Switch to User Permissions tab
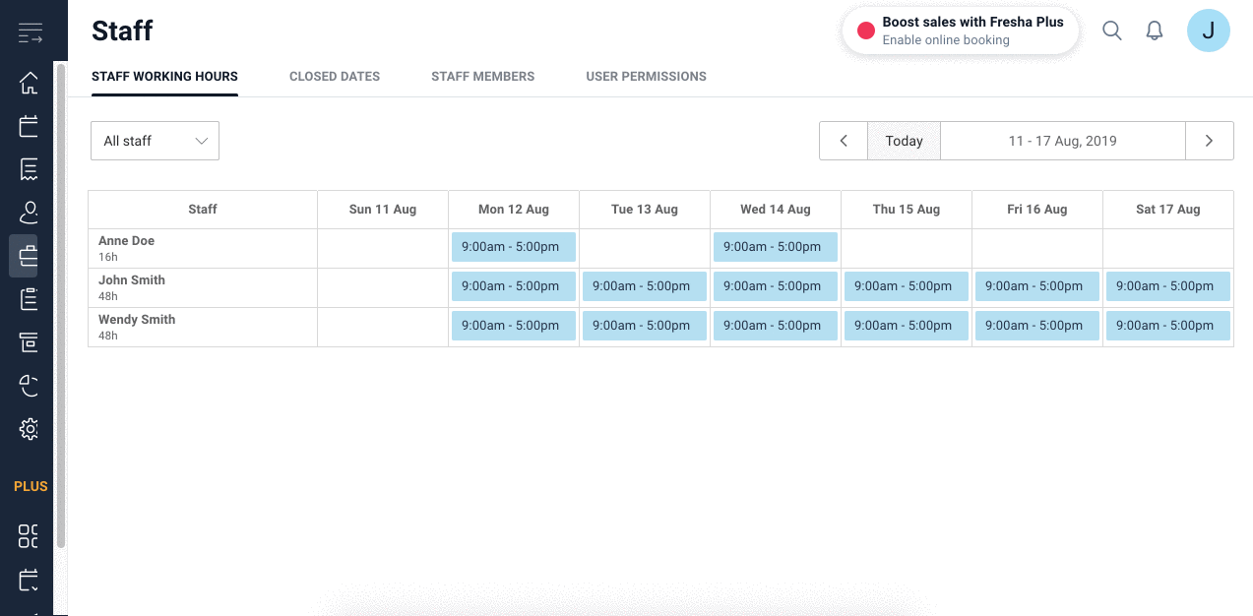The height and width of the screenshot is (616, 1253). pyautogui.click(x=647, y=77)
